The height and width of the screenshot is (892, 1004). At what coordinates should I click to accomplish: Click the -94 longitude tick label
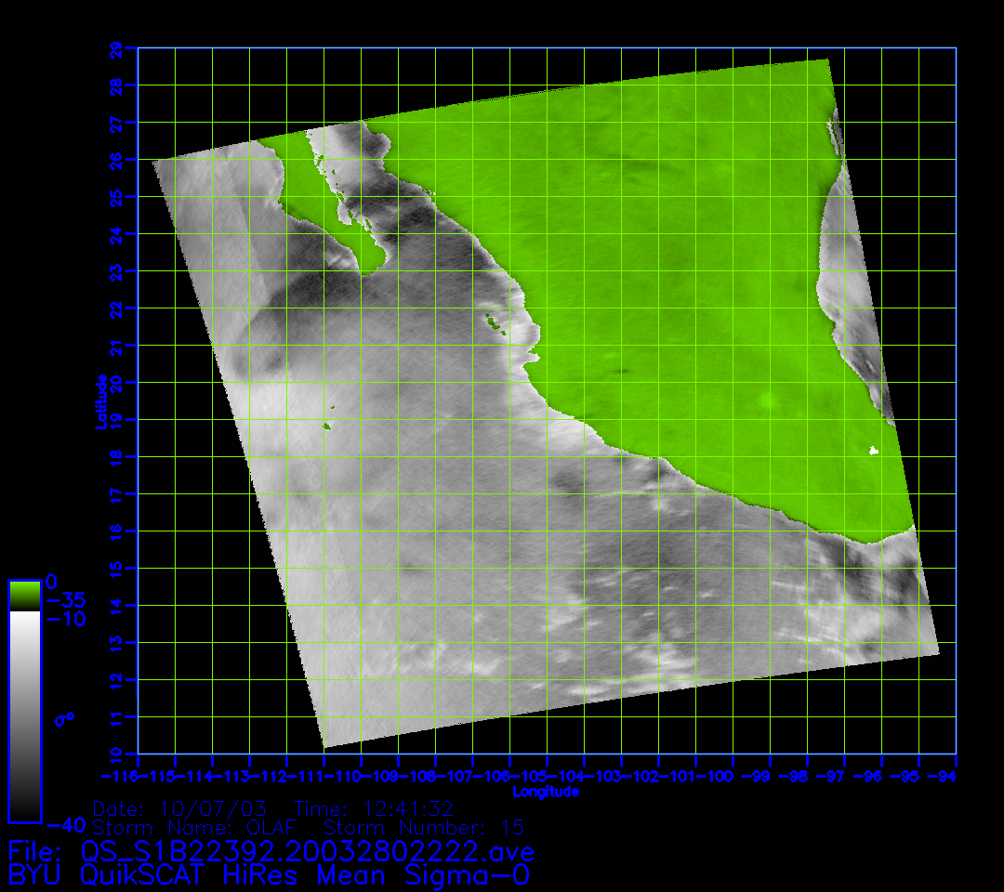946,775
